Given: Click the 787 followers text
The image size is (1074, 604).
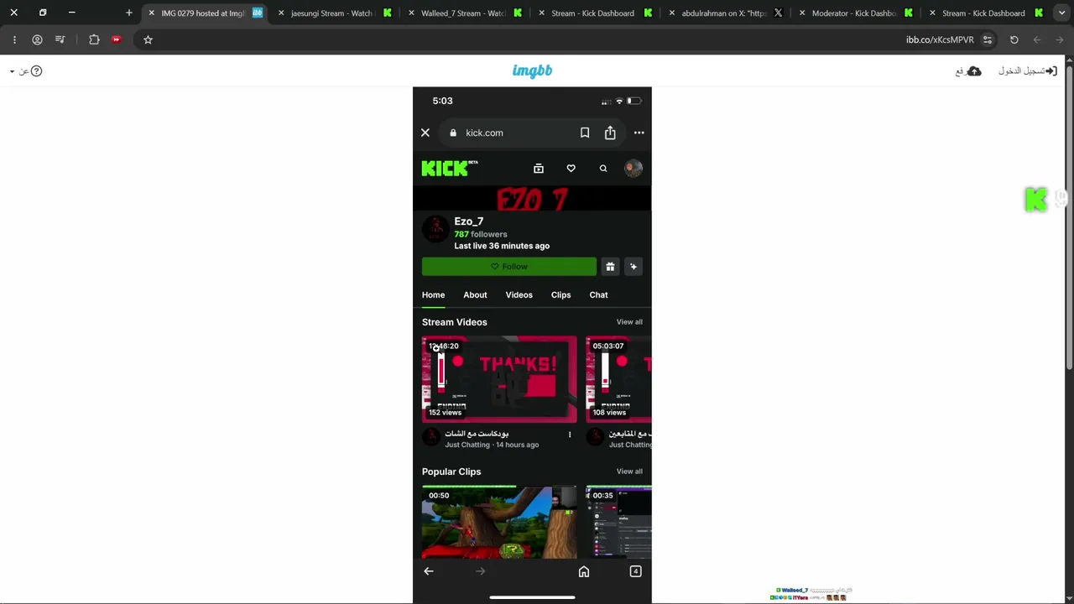Looking at the screenshot, I should tap(481, 234).
